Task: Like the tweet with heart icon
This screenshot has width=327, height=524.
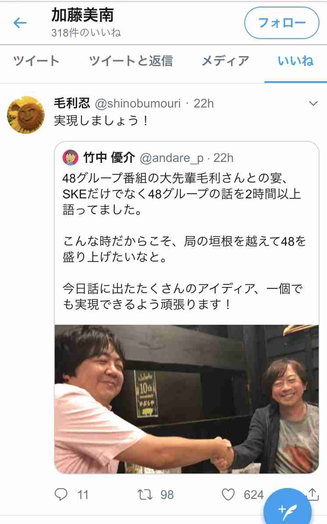Action: point(229,495)
